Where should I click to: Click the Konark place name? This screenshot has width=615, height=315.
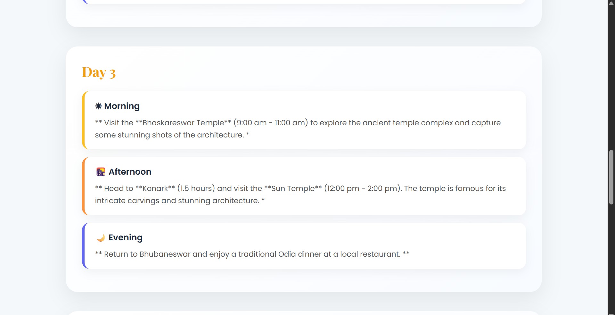(155, 188)
